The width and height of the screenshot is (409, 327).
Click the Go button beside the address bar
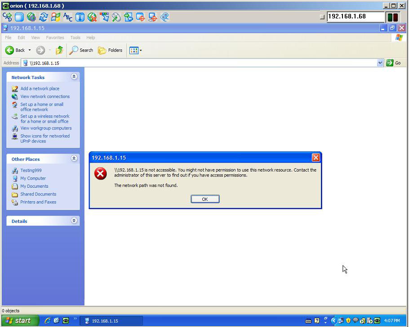coord(394,63)
